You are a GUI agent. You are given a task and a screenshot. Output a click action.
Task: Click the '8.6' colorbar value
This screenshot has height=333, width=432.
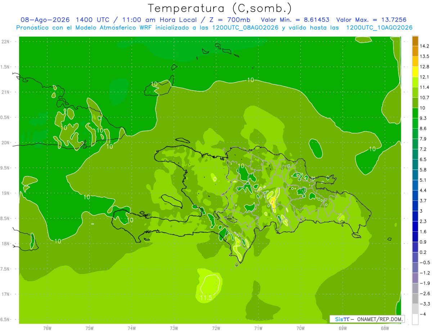click(x=423, y=129)
